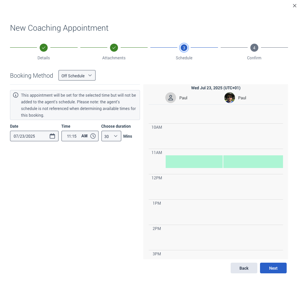The width and height of the screenshot is (300, 290).
Task: Toggle the AM period in time field
Action: pos(84,136)
